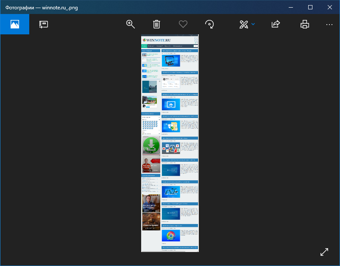Viewport: 340px width, 266px height.
Task: Minimize the Photos window
Action: [x=291, y=7]
